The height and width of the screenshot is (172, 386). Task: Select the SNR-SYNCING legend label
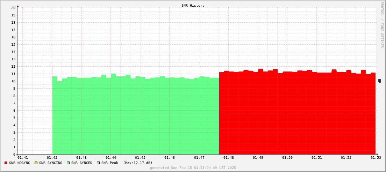[50, 163]
